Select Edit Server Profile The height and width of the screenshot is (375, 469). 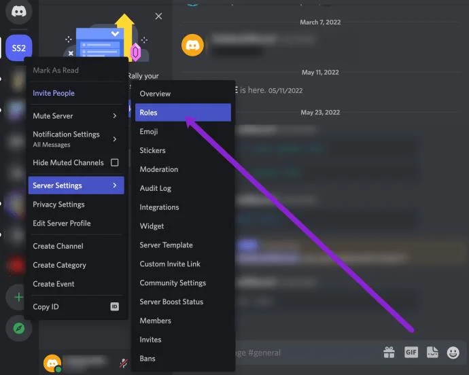(x=76, y=223)
